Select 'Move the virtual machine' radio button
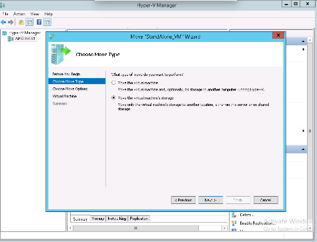 point(113,83)
